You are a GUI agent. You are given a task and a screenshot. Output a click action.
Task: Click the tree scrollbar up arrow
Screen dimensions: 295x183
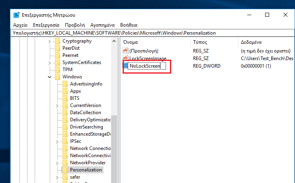pos(114,41)
